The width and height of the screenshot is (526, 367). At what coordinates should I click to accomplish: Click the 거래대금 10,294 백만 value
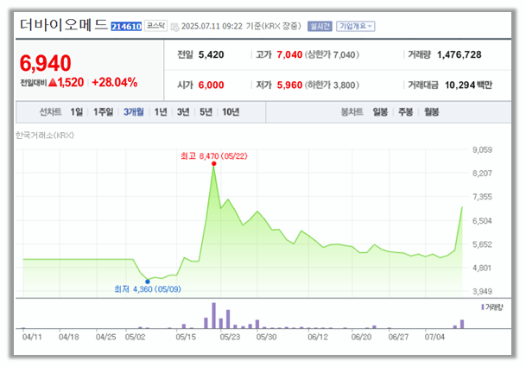(x=468, y=85)
